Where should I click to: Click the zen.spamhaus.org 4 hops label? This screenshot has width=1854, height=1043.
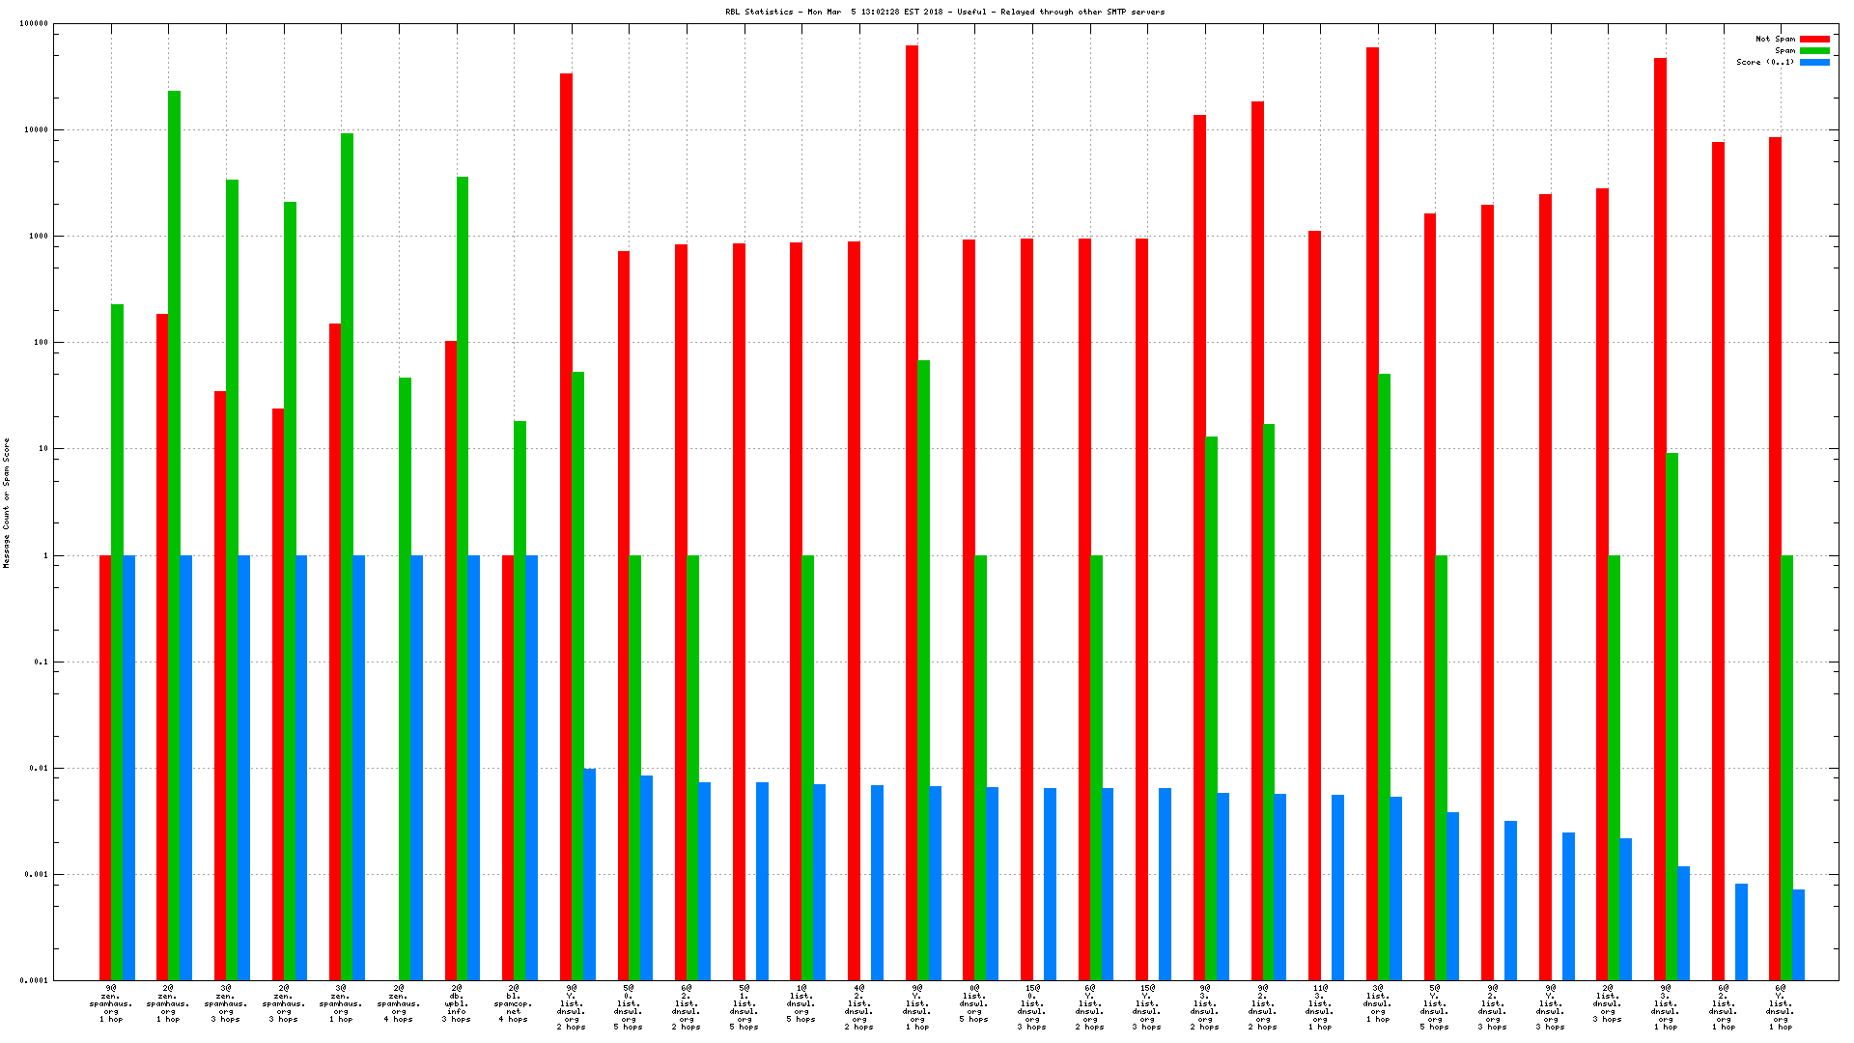tap(399, 1003)
